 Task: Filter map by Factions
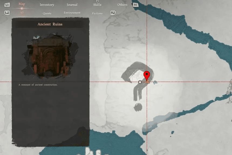coord(97,13)
